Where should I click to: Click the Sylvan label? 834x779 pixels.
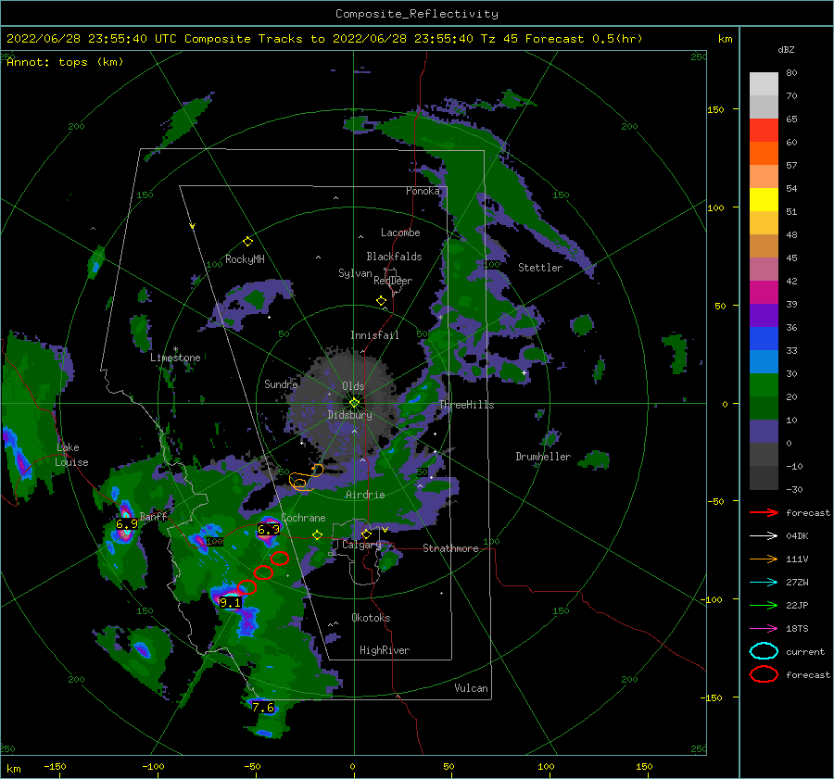355,273
